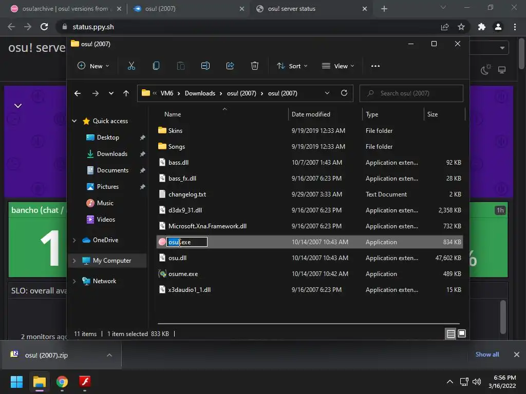This screenshot has height=394, width=526.
Task: Reload the Chrome page
Action: pyautogui.click(x=44, y=27)
